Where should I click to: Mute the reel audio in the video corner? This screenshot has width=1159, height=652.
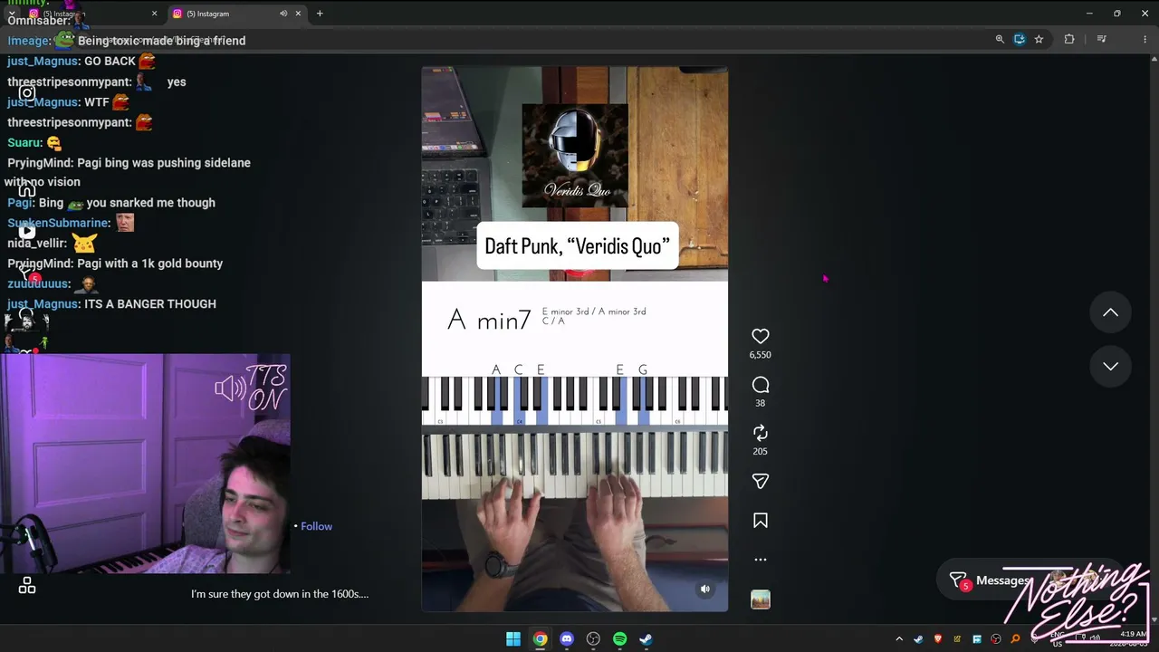tap(705, 589)
